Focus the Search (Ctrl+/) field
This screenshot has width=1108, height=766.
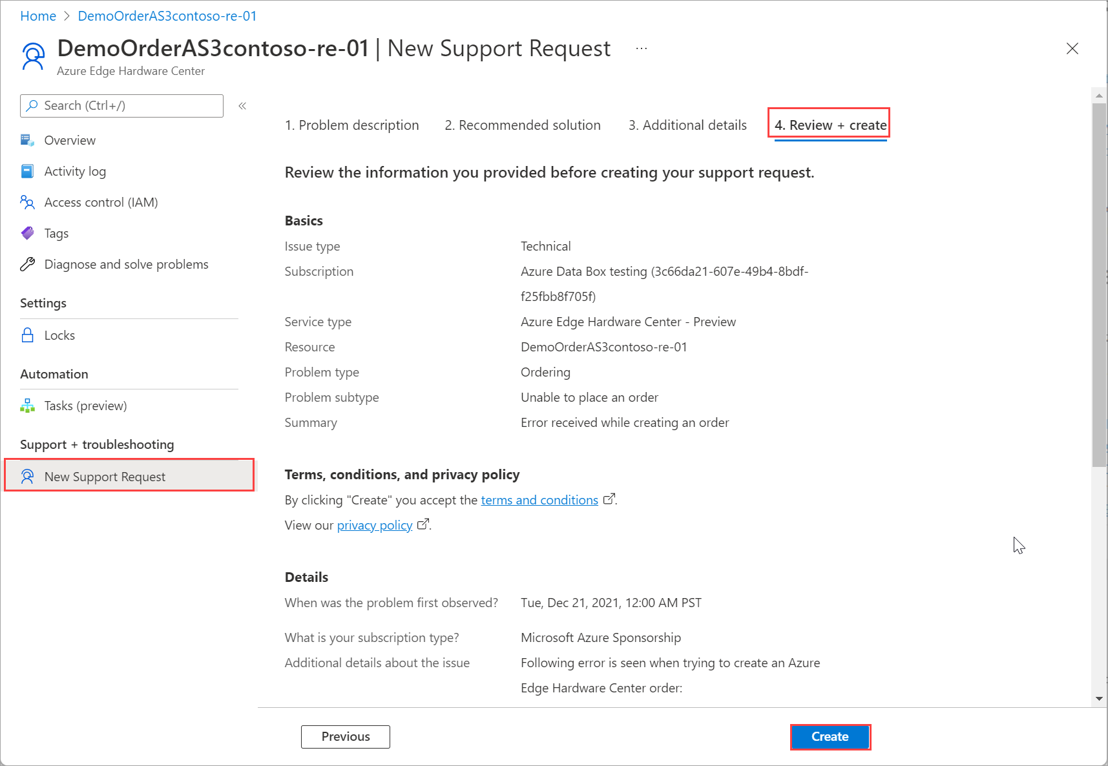(121, 106)
